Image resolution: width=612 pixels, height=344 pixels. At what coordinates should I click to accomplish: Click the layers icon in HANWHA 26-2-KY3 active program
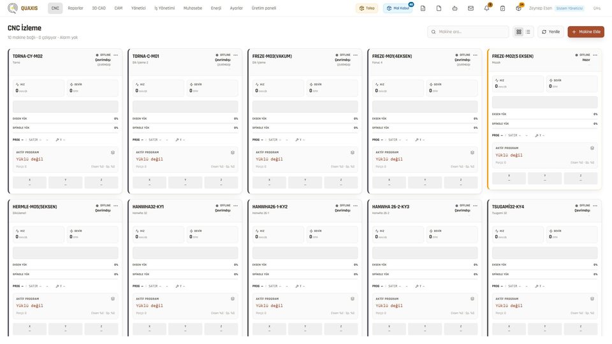pos(472,299)
